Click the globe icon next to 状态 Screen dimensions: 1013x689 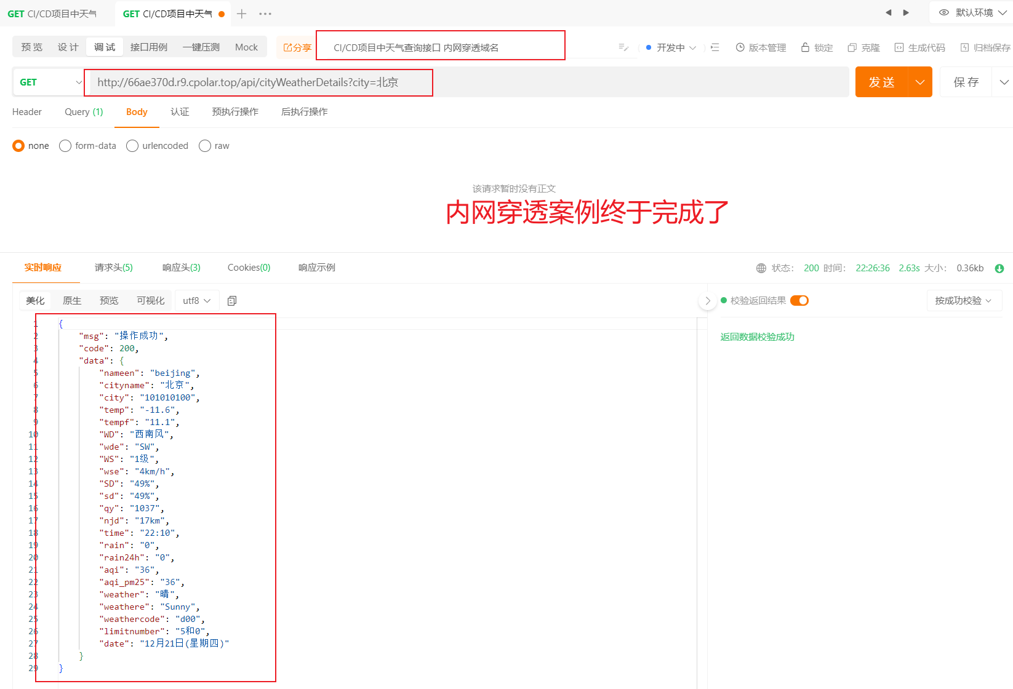pyautogui.click(x=761, y=268)
